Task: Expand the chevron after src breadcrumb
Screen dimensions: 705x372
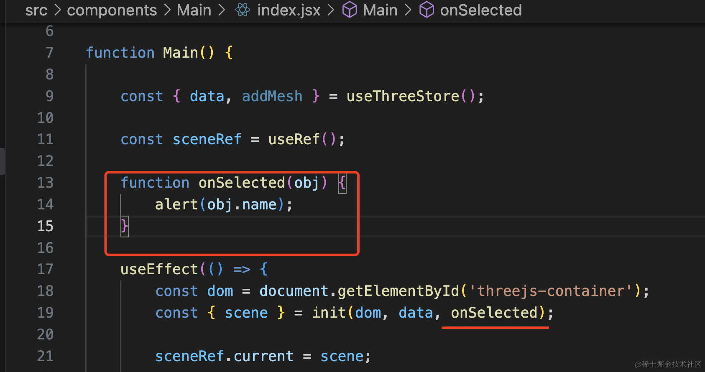Action: [x=58, y=10]
